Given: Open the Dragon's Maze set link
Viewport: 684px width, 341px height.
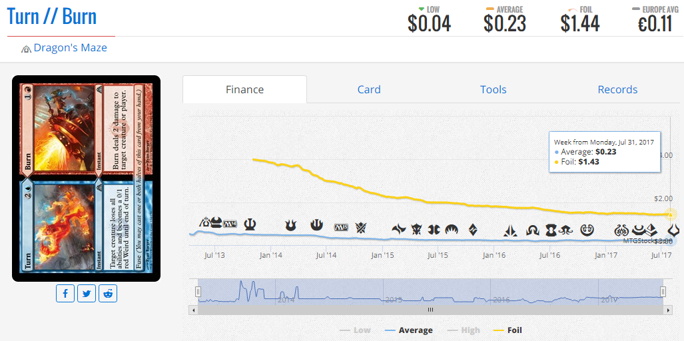Looking at the screenshot, I should click(x=70, y=47).
